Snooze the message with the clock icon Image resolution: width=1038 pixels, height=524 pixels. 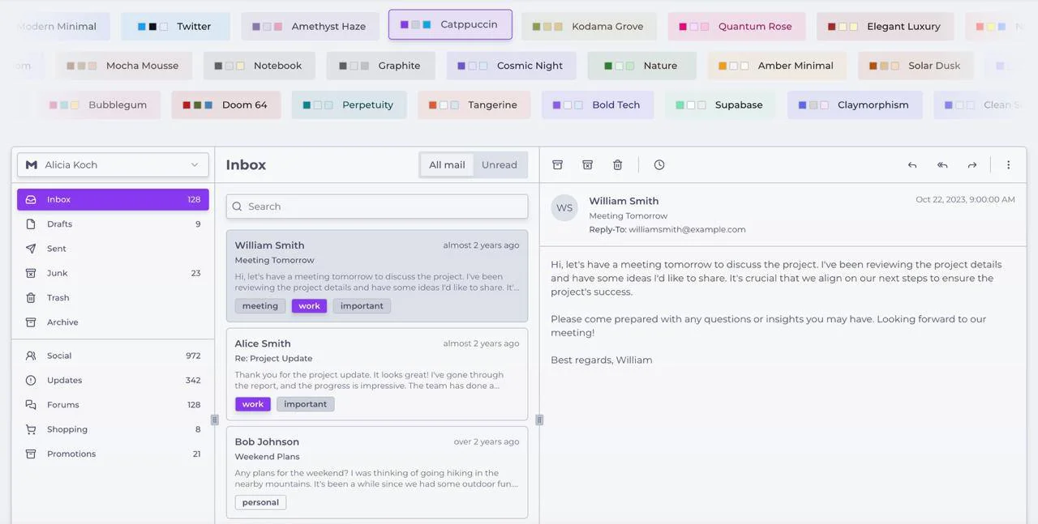pos(659,165)
